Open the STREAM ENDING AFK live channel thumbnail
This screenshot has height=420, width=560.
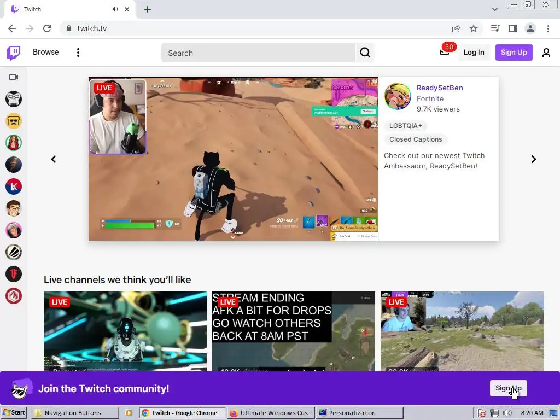tap(294, 331)
